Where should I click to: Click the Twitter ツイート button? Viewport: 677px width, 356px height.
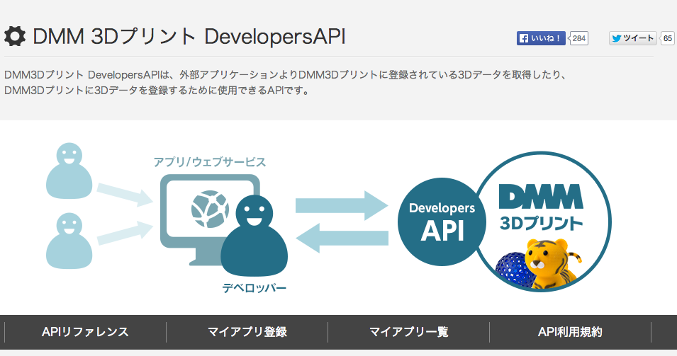point(632,38)
